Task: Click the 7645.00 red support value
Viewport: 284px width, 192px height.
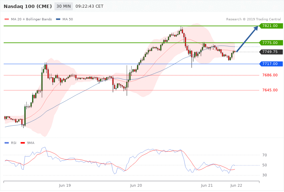Action: click(270, 90)
